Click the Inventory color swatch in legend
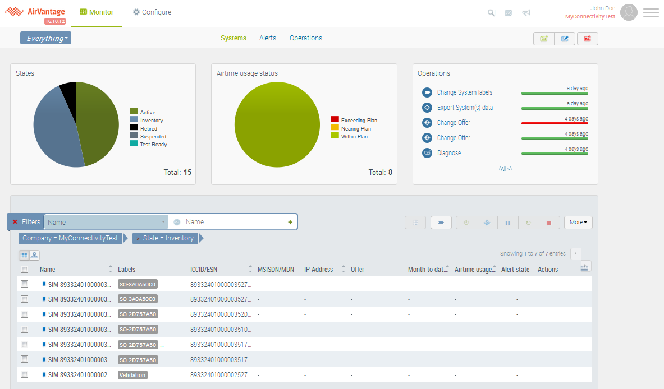The width and height of the screenshot is (664, 389). coord(134,120)
